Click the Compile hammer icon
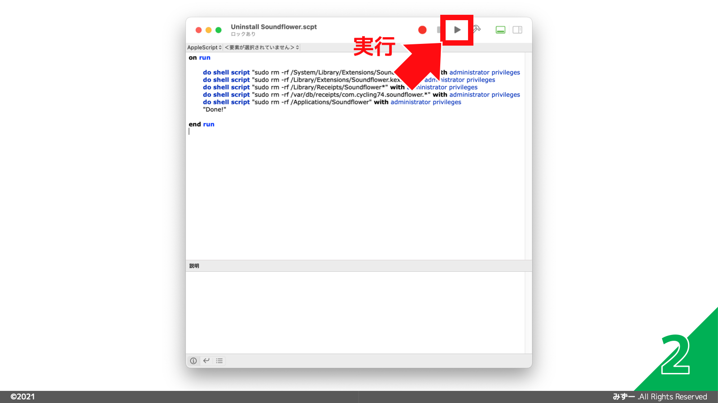718x403 pixels. [x=477, y=29]
